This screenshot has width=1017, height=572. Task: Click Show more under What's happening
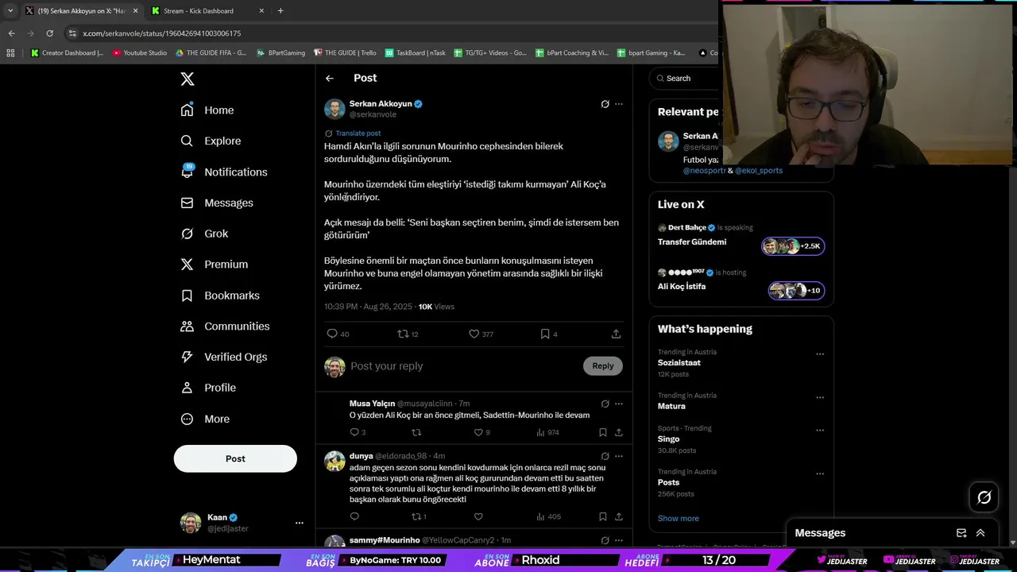[679, 518]
